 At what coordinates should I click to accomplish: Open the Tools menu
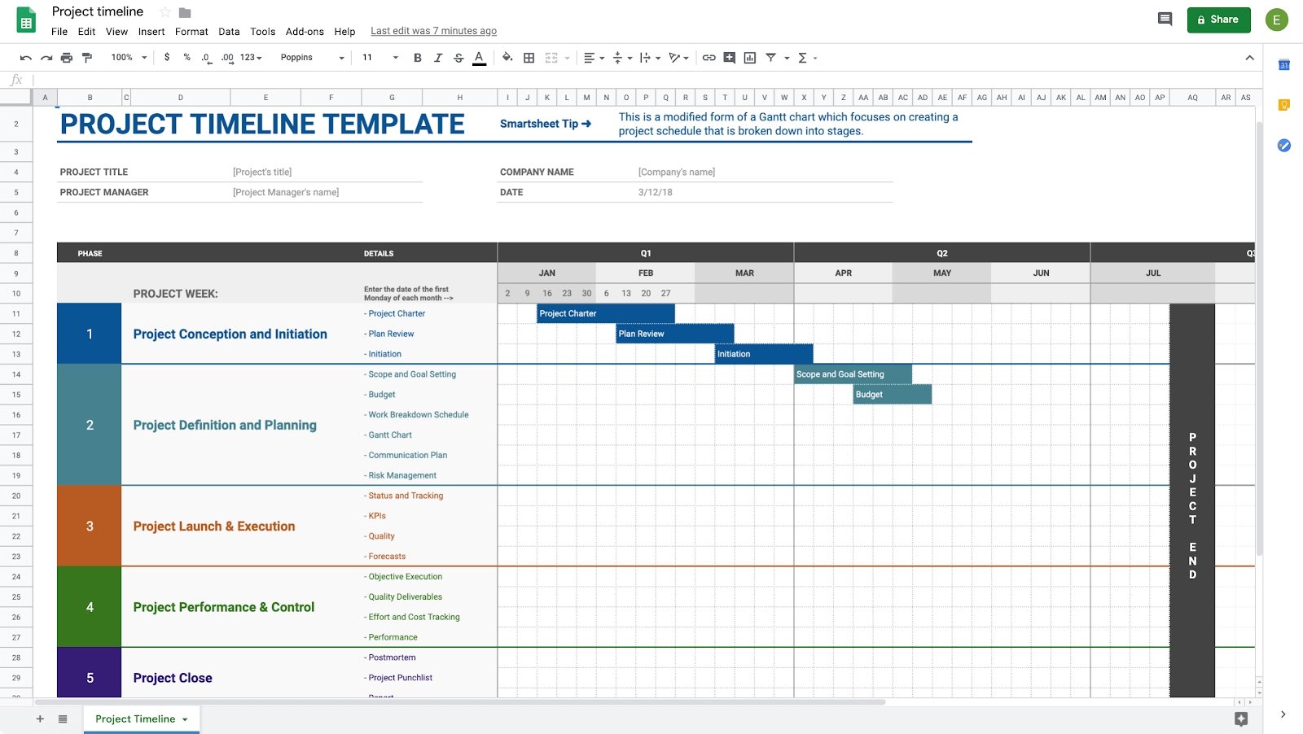pos(262,32)
